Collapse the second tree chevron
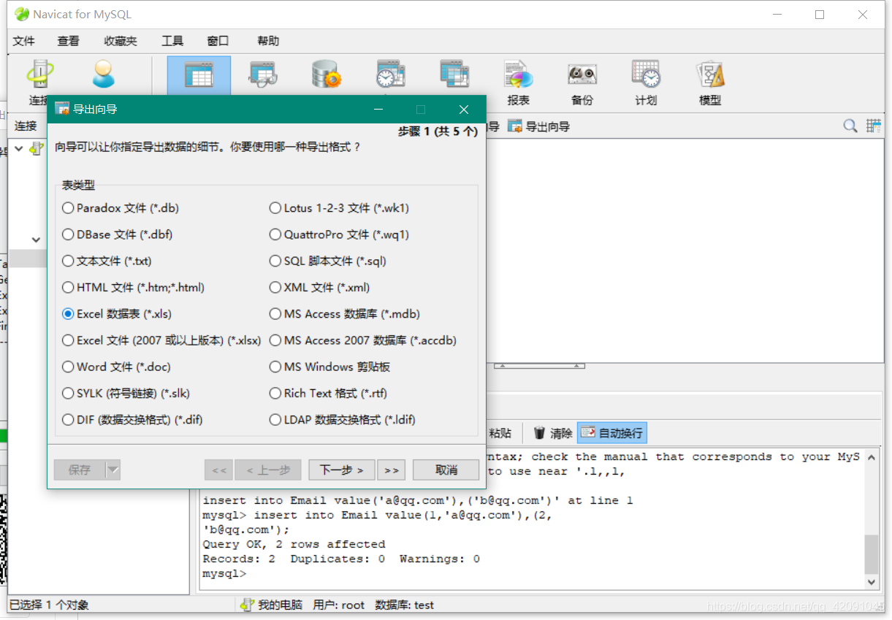 coord(36,240)
